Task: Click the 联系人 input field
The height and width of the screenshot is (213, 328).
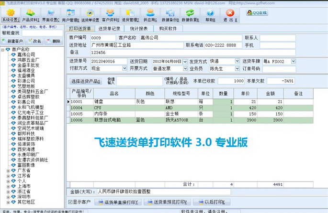Action: click(278, 38)
